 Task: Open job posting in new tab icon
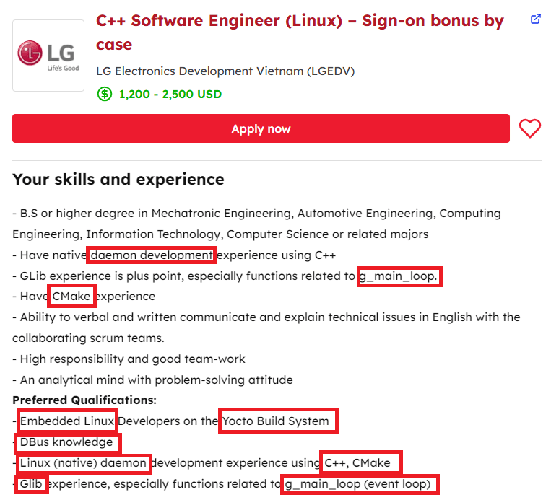click(x=535, y=19)
